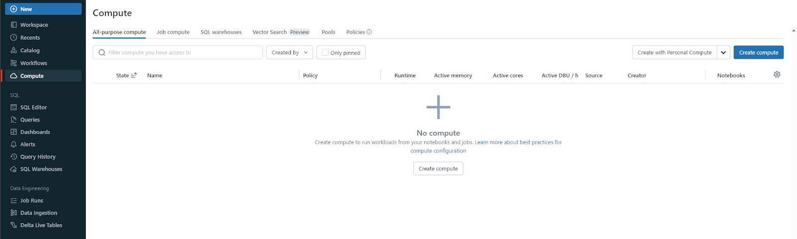Click the scrollbar up arrow
797x239 pixels.
[x=794, y=30]
